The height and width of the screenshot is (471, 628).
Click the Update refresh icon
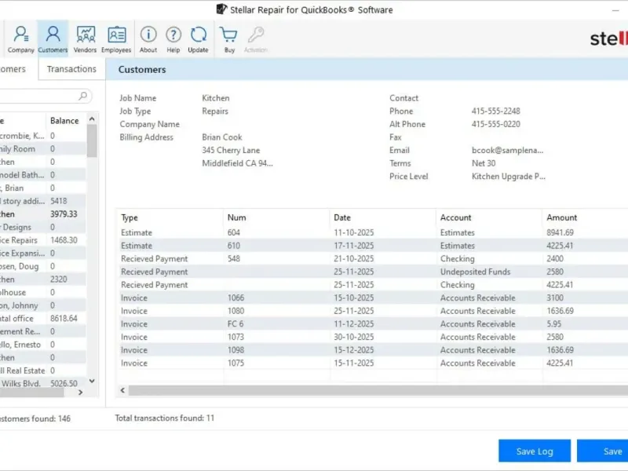199,38
